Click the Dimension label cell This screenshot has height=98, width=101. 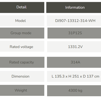(x=22, y=76)
